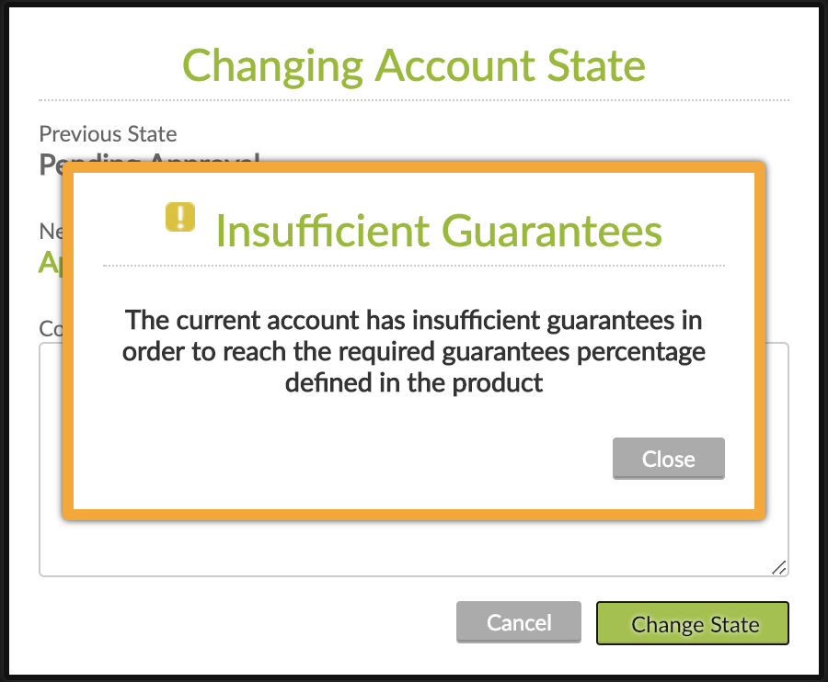Screen dimensions: 828x682
Task: Click the warning message paragraph text
Action: click(414, 351)
